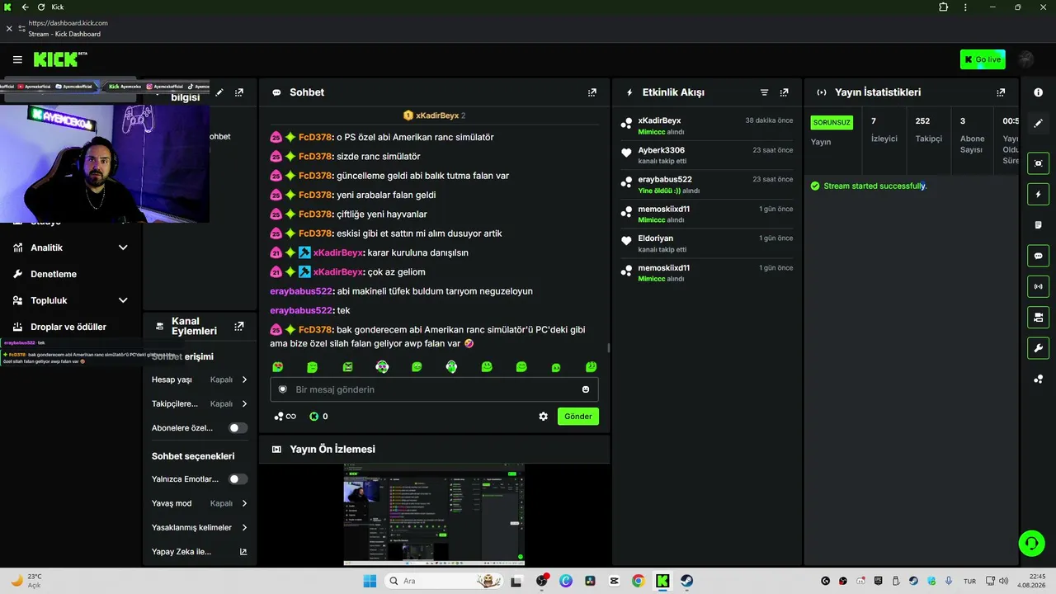Toggle the wrench channel actions widget icon

[1038, 347]
